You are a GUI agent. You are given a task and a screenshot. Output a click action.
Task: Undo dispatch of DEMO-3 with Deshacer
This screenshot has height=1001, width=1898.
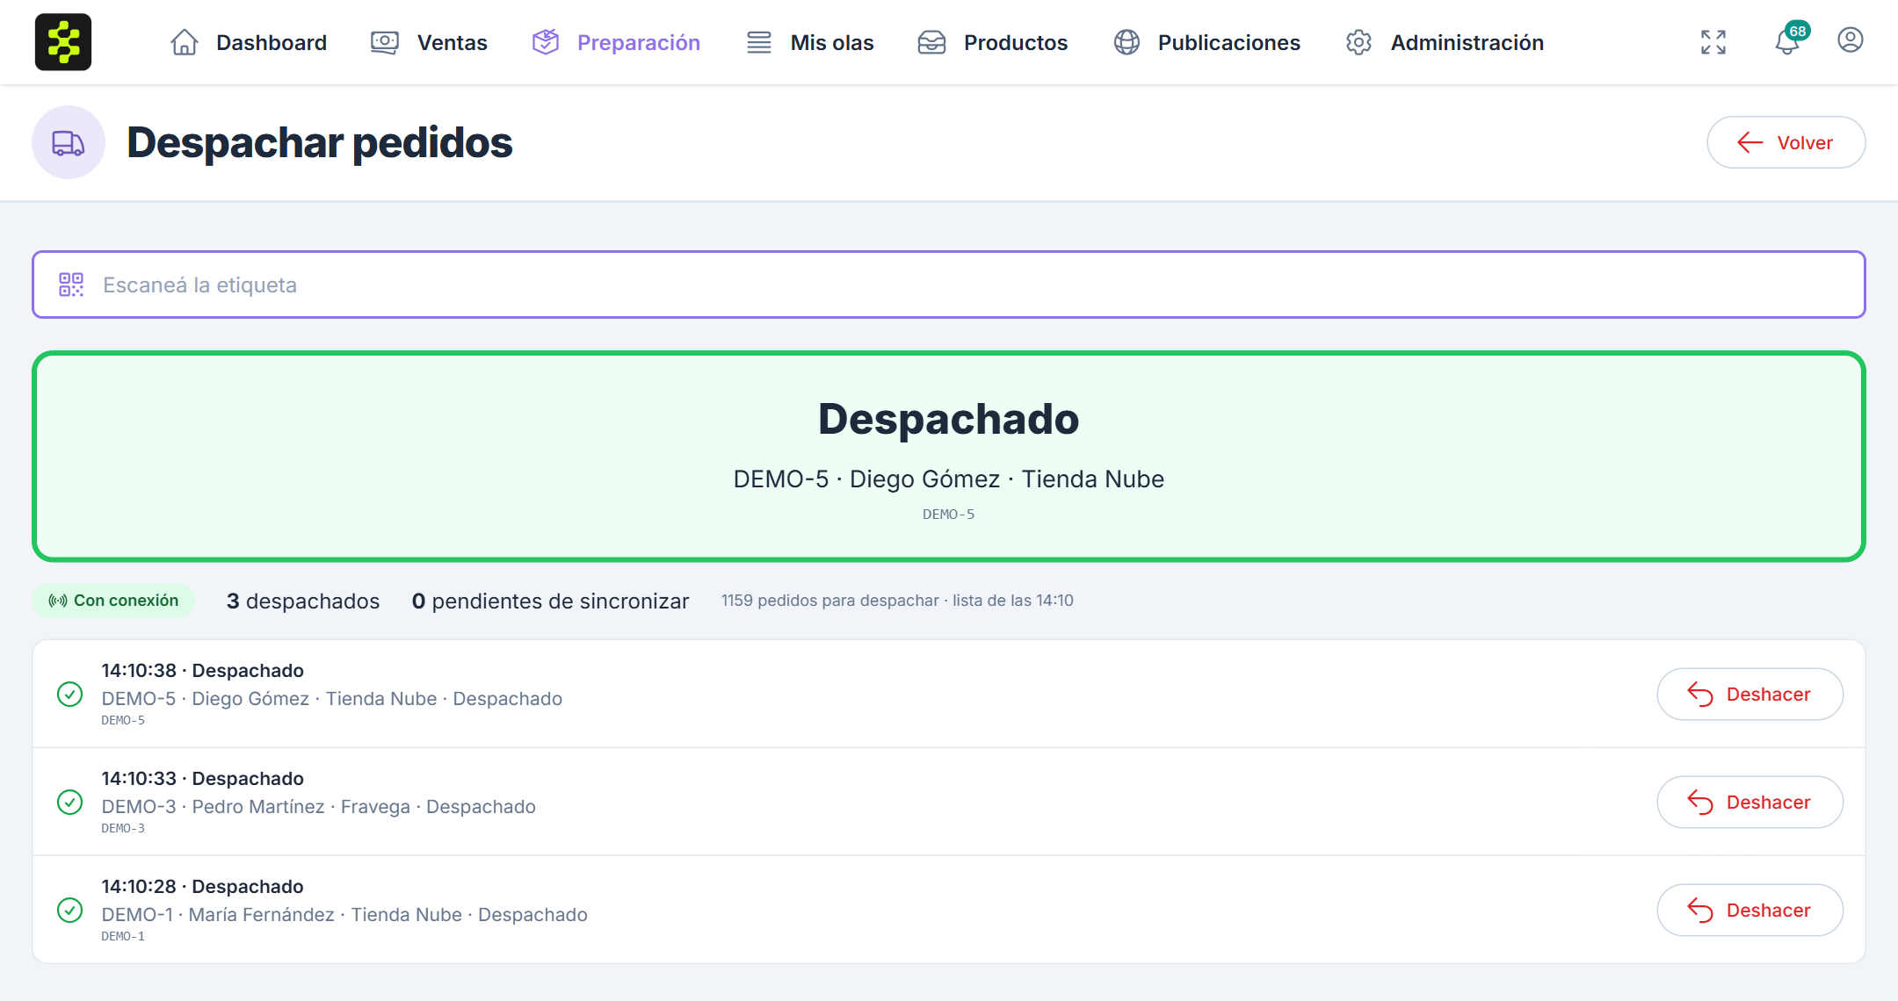[x=1750, y=803]
